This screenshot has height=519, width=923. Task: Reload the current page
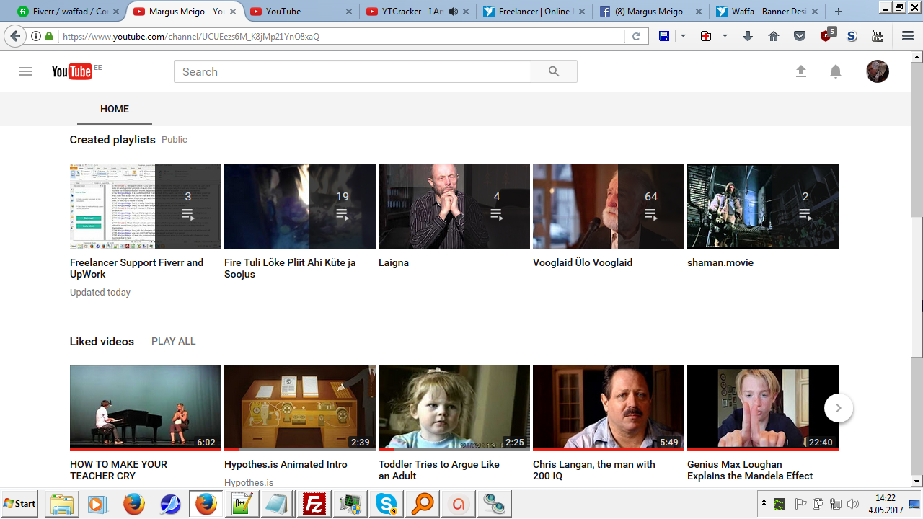point(637,36)
